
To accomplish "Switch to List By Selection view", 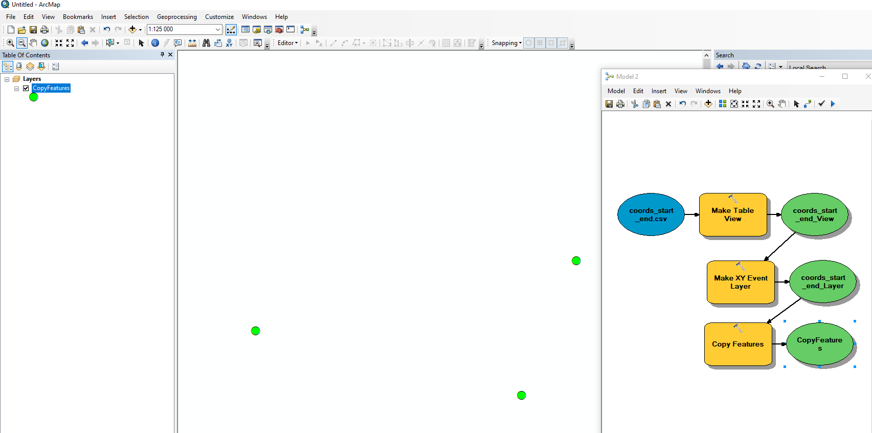I will pyautogui.click(x=41, y=67).
